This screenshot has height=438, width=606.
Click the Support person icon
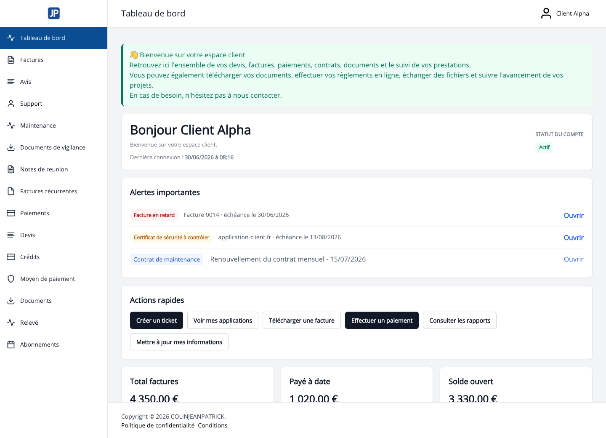coord(11,104)
